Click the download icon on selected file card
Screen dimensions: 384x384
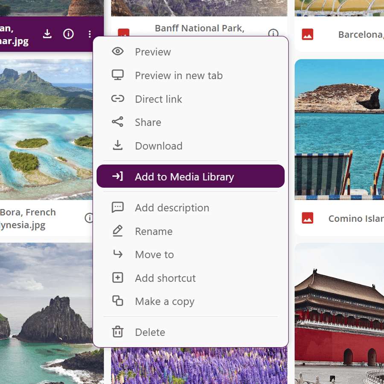coord(47,34)
